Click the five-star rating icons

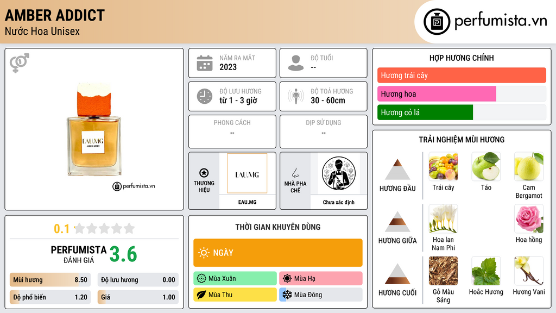(104, 228)
